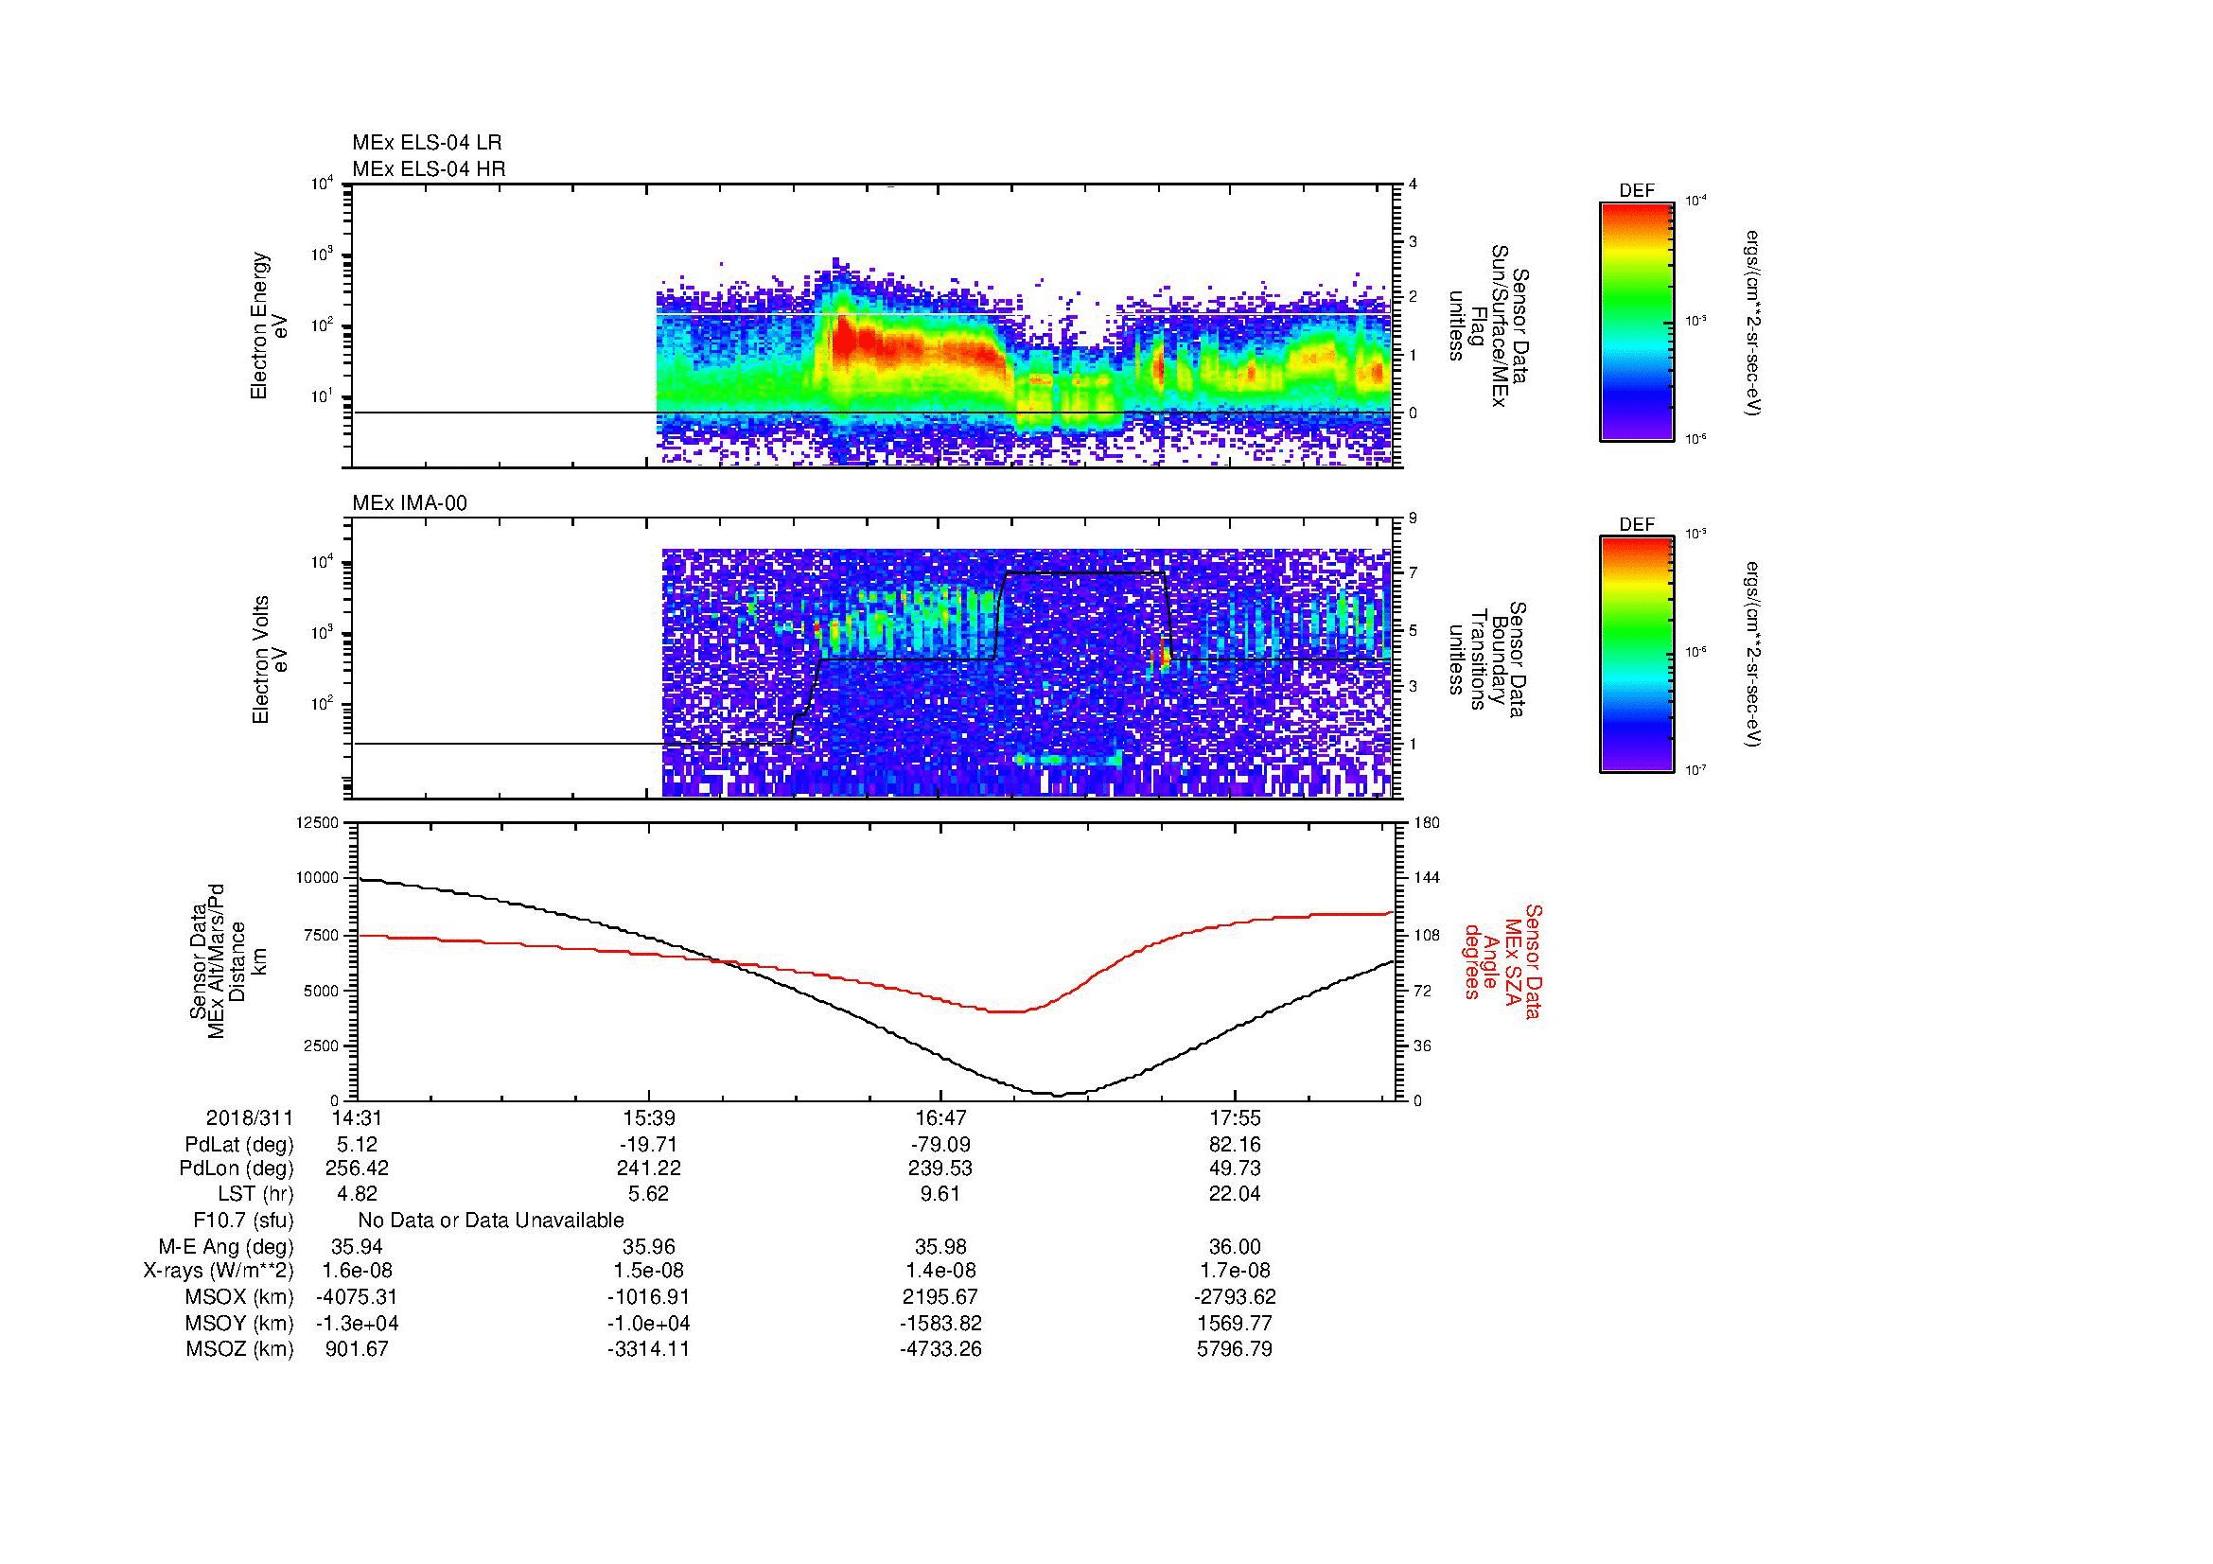Select the 'MSOX (km)' row label

(239, 1298)
